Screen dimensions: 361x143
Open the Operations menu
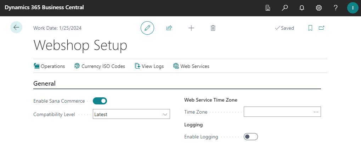click(x=49, y=66)
